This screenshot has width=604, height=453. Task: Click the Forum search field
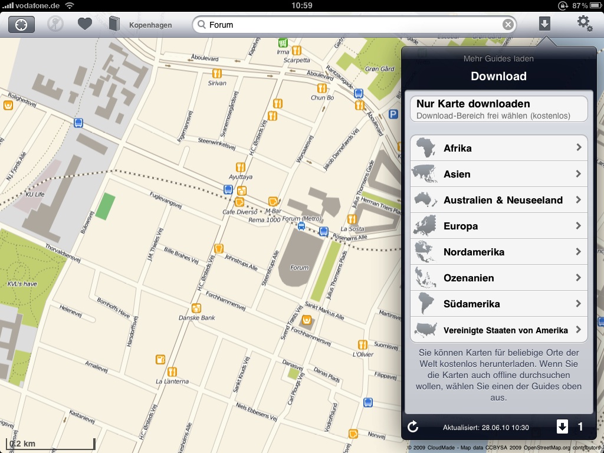pos(354,25)
